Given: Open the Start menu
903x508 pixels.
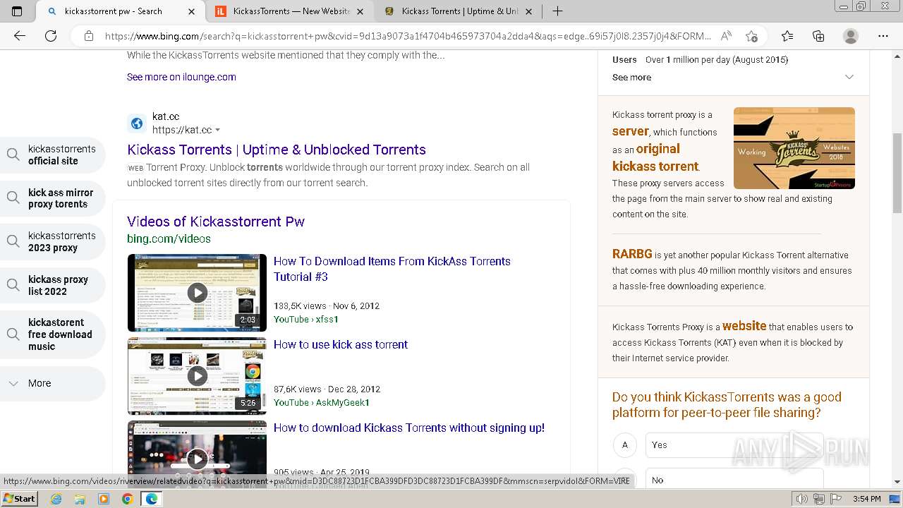Looking at the screenshot, I should (19, 499).
